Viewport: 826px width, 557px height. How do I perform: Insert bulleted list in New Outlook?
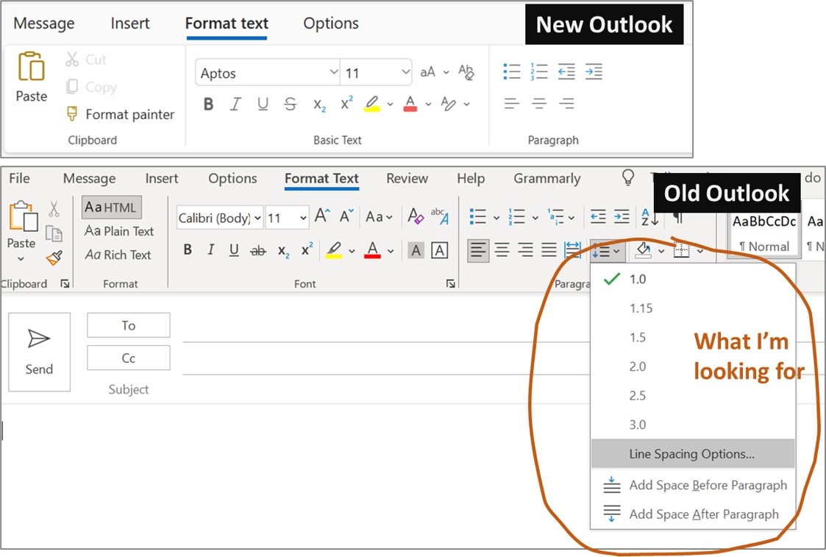coord(511,71)
